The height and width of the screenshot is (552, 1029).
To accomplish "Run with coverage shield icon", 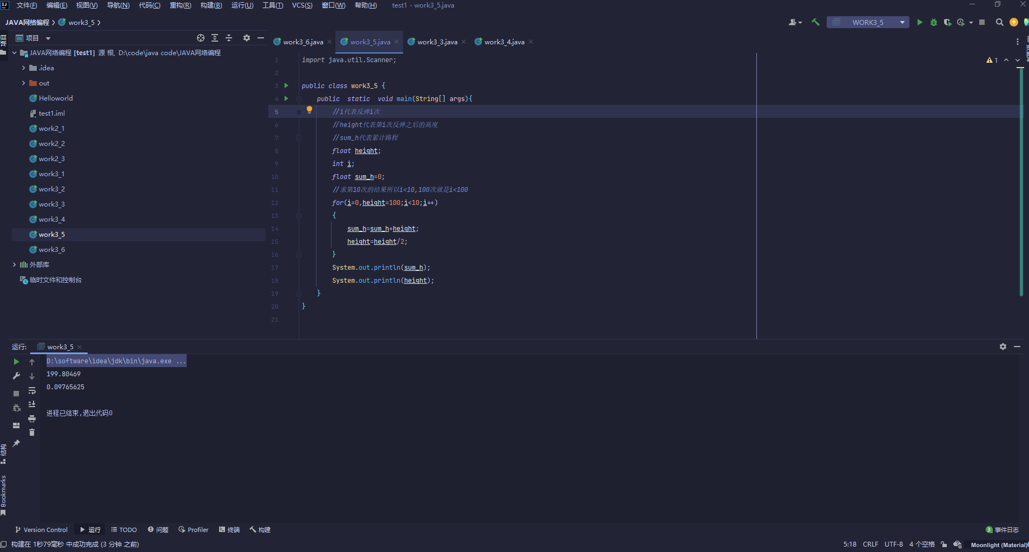I will tap(947, 22).
